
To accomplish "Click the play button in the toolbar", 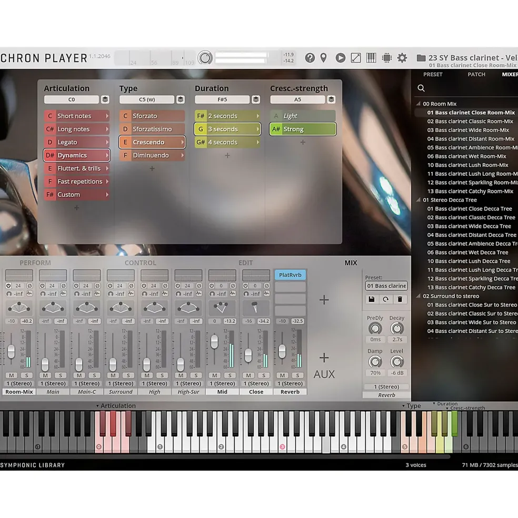I will [341, 58].
